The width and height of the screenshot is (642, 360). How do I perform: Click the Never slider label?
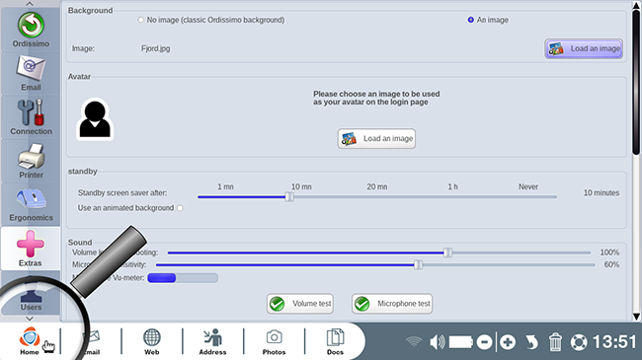point(528,186)
